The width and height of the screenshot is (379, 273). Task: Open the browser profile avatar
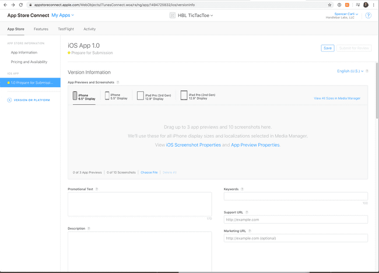point(366,5)
